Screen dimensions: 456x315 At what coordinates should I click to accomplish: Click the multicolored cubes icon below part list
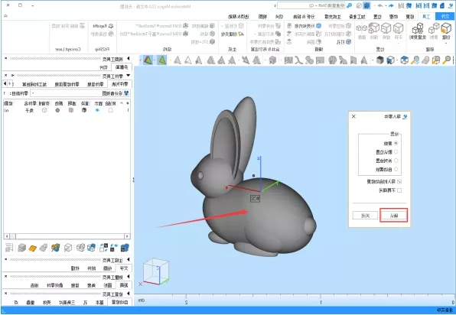(x=56, y=248)
